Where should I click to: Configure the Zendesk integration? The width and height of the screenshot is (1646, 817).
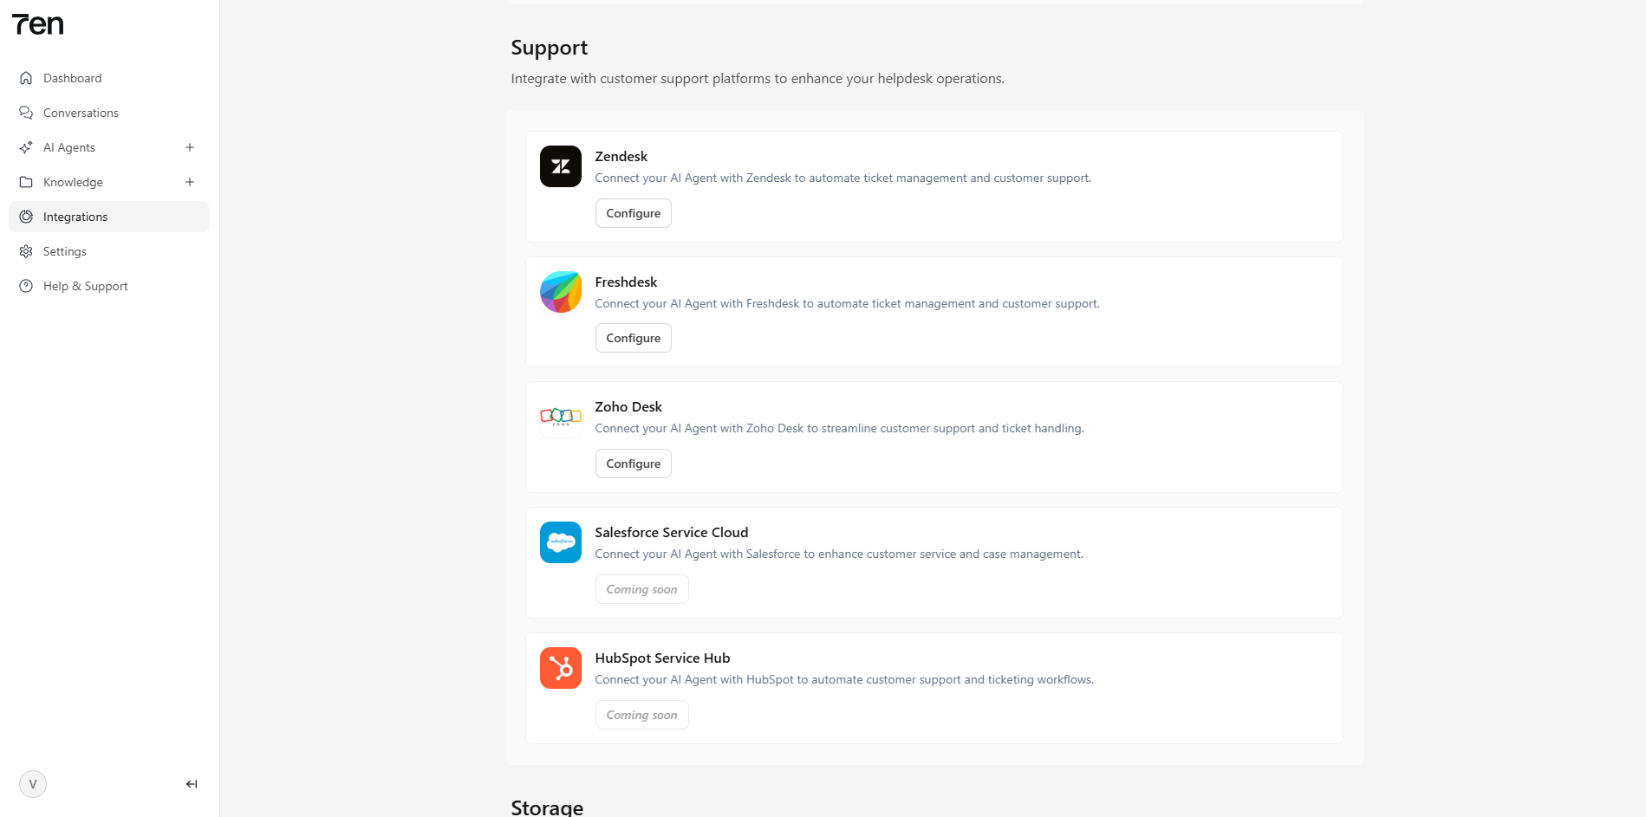(x=633, y=213)
